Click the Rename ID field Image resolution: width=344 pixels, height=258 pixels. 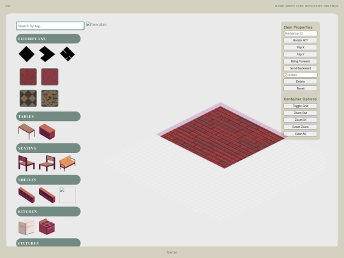(x=300, y=33)
